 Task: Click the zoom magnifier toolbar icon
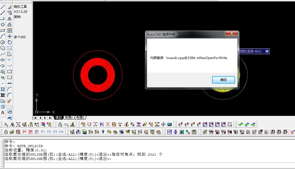coord(230,124)
